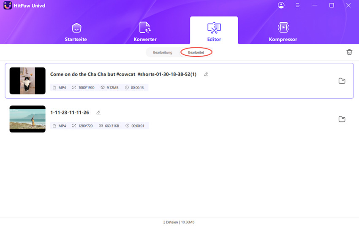Open the Kompressor tab
Viewport: 359px width, 227px height.
(283, 32)
